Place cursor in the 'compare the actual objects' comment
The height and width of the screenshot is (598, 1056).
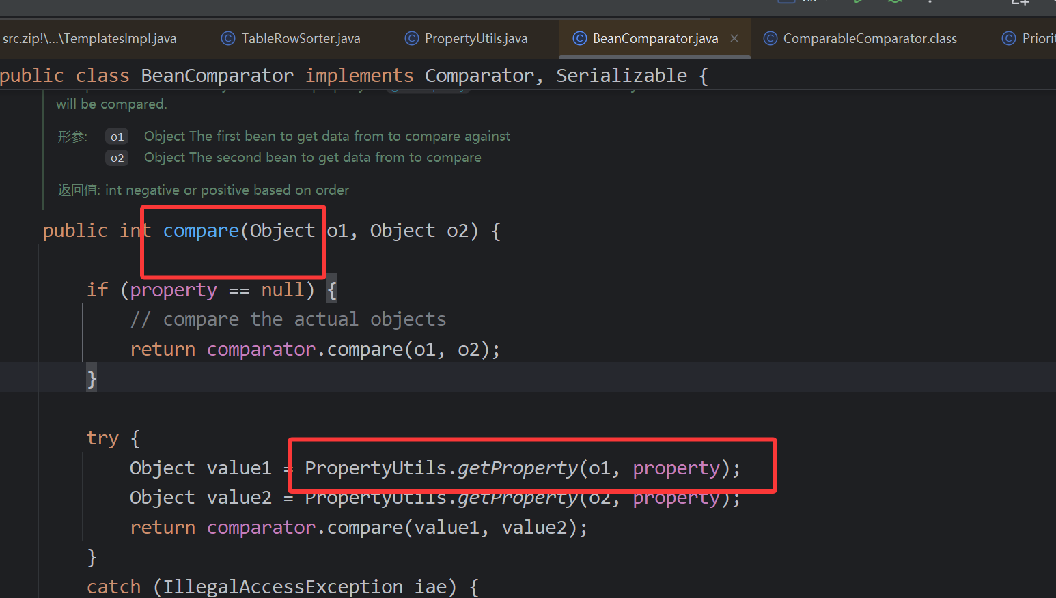pos(304,319)
